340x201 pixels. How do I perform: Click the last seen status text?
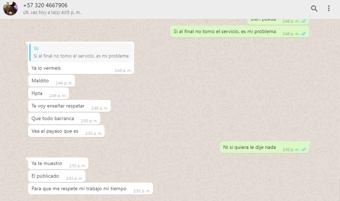pyautogui.click(x=52, y=13)
